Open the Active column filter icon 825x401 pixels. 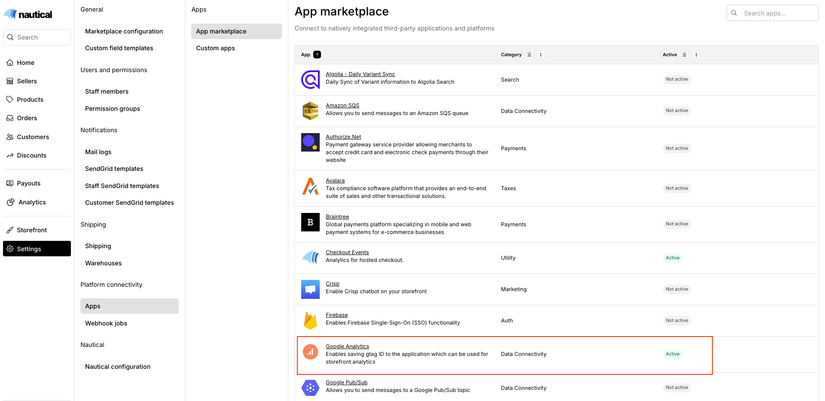point(684,55)
